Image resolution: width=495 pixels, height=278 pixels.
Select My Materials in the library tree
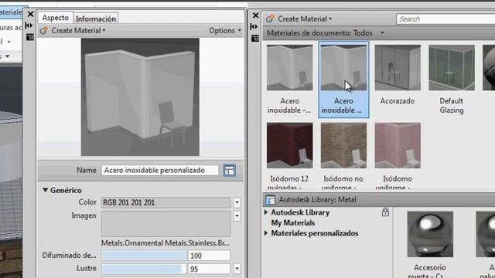[293, 223]
